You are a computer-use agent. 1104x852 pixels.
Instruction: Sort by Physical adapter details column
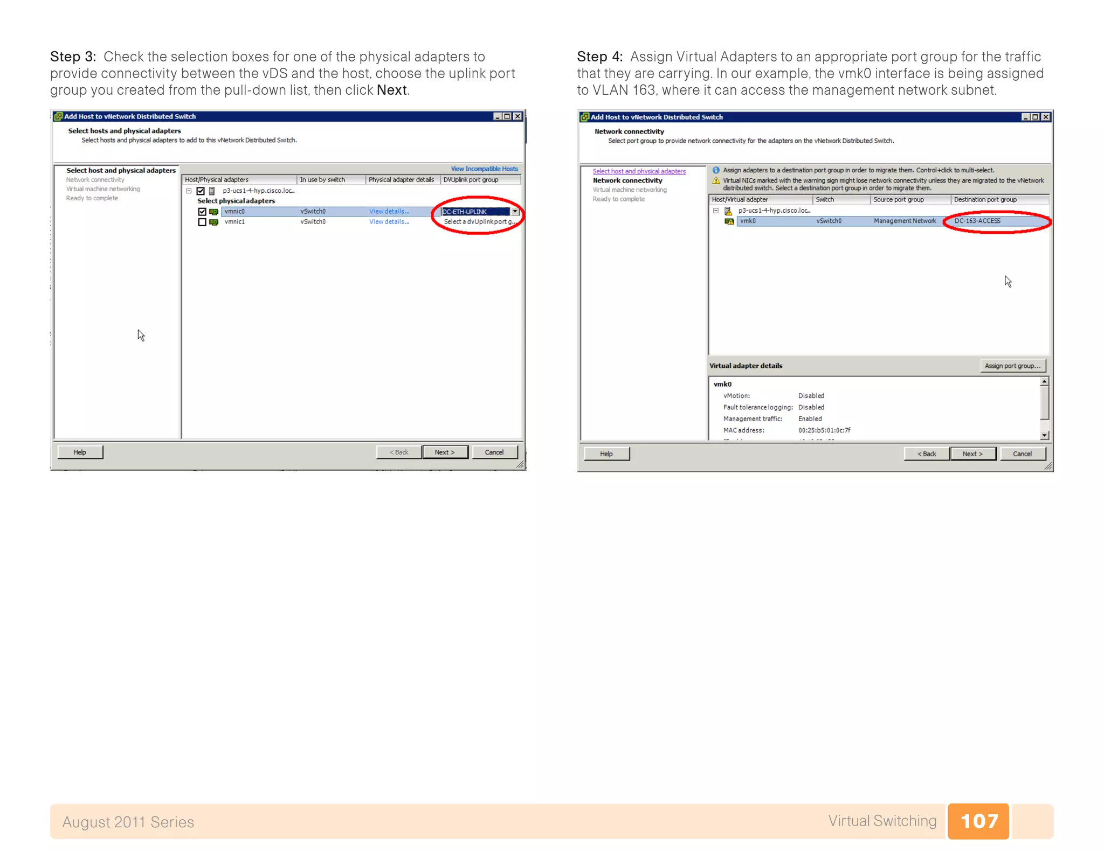[x=403, y=180]
